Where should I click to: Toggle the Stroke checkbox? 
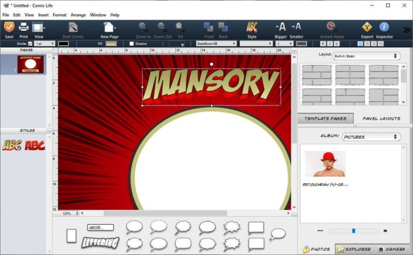click(x=30, y=44)
